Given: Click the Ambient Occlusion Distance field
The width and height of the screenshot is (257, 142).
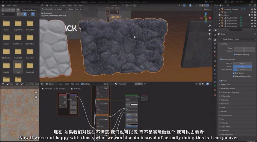Looking at the screenshot, I should [243, 63].
